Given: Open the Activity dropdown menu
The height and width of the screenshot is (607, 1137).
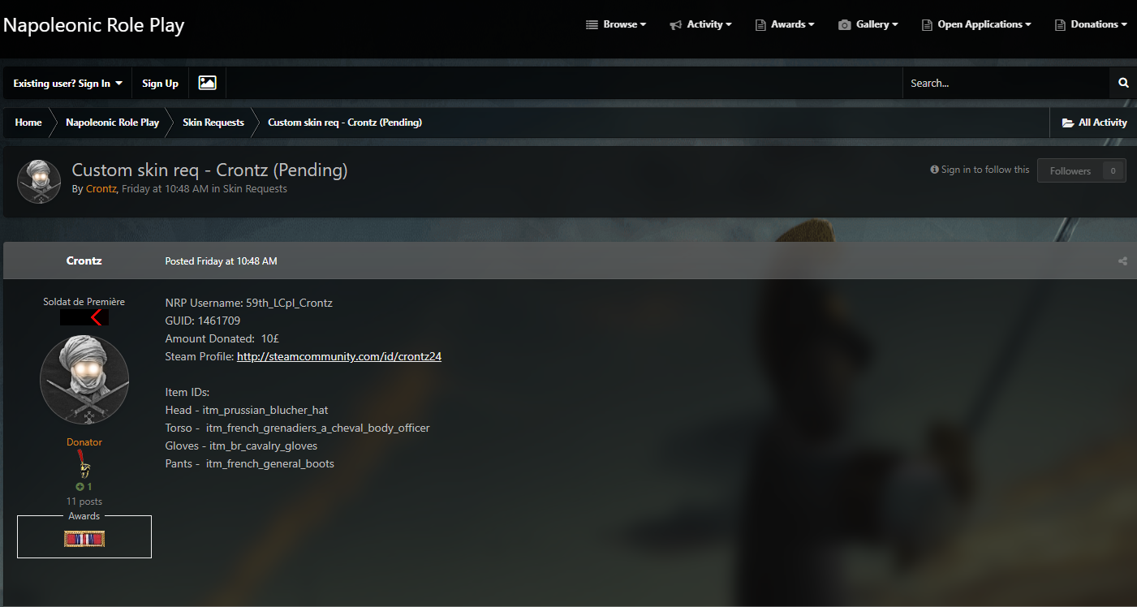Looking at the screenshot, I should tap(700, 24).
